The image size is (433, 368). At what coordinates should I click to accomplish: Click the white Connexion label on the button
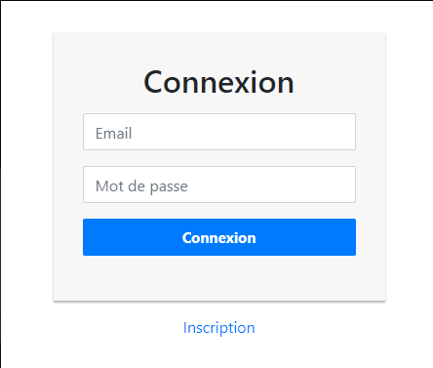(219, 238)
